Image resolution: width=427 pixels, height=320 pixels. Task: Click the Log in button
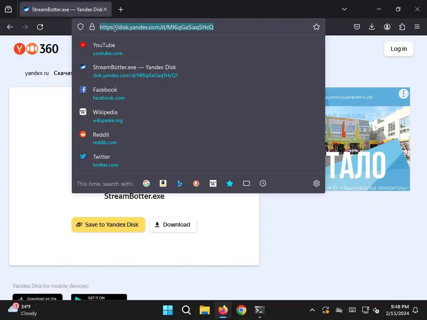coord(399,49)
